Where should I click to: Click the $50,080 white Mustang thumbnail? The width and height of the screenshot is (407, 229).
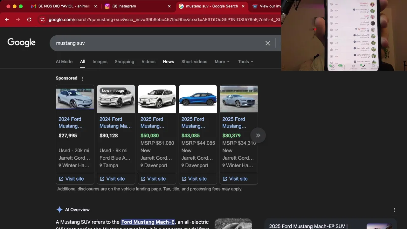(x=157, y=99)
